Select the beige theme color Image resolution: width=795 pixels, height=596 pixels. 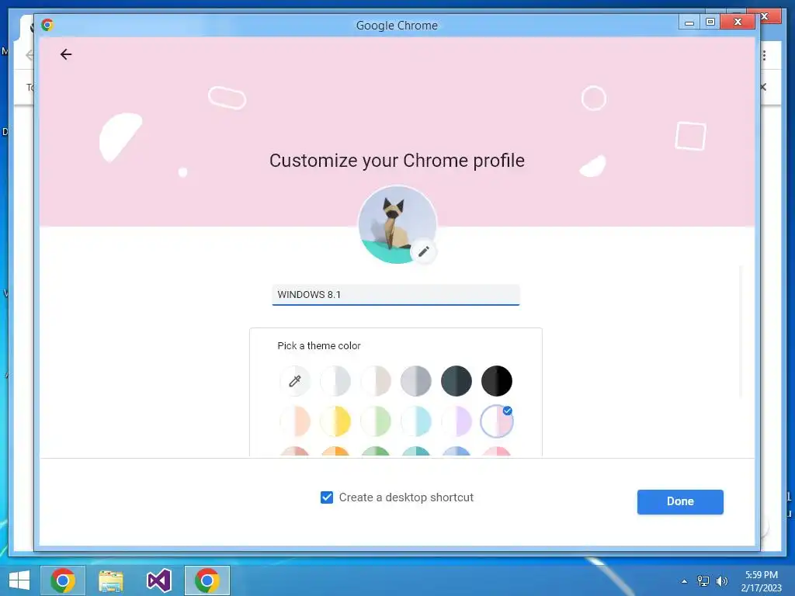tap(376, 380)
